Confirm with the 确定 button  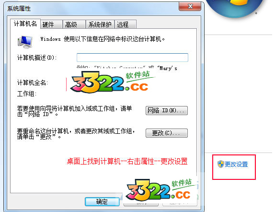[102, 201]
